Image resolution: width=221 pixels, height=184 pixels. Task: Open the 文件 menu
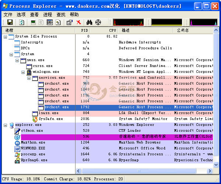8,14
